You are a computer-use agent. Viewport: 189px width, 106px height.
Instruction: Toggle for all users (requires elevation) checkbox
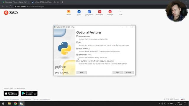coord(89,61)
